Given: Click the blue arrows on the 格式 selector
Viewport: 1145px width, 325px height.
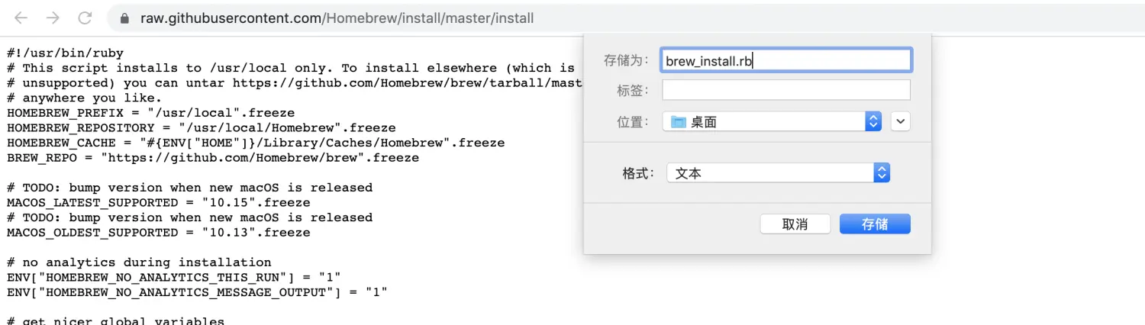Looking at the screenshot, I should (x=882, y=173).
